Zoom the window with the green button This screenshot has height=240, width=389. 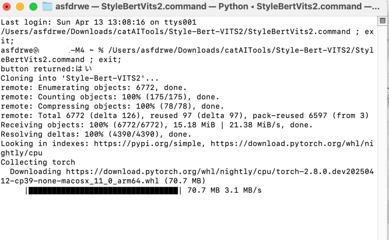point(33,7)
